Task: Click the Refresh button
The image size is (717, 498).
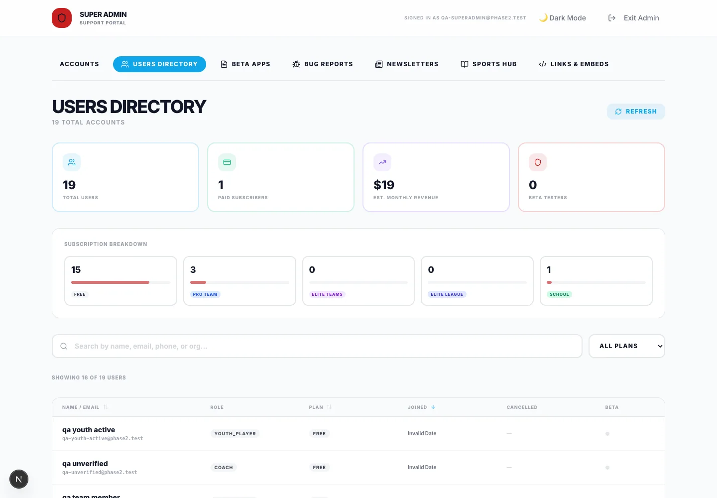Action: (x=636, y=112)
